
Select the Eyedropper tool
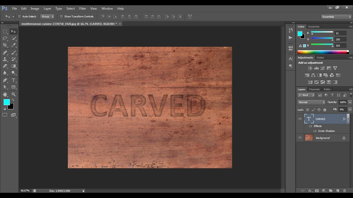14,45
